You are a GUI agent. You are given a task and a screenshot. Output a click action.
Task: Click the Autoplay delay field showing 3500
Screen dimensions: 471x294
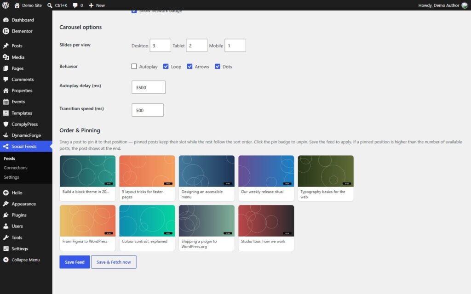click(149, 87)
